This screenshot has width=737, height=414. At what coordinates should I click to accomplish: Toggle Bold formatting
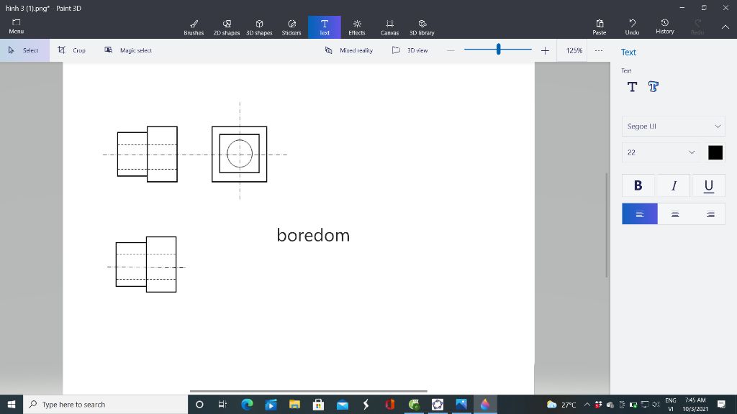(x=638, y=185)
